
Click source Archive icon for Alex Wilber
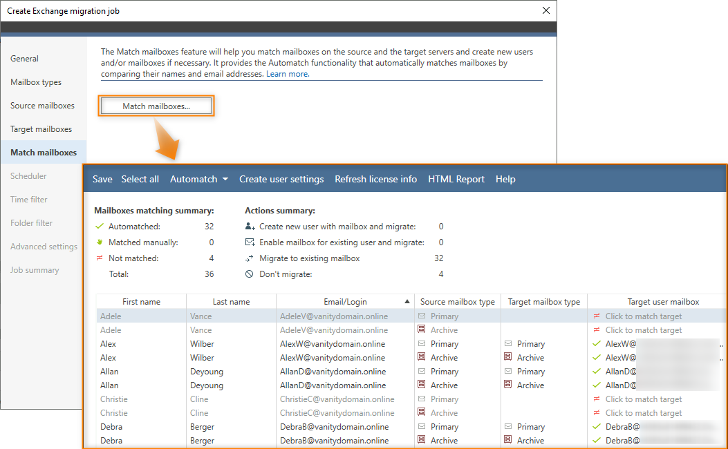pyautogui.click(x=422, y=357)
